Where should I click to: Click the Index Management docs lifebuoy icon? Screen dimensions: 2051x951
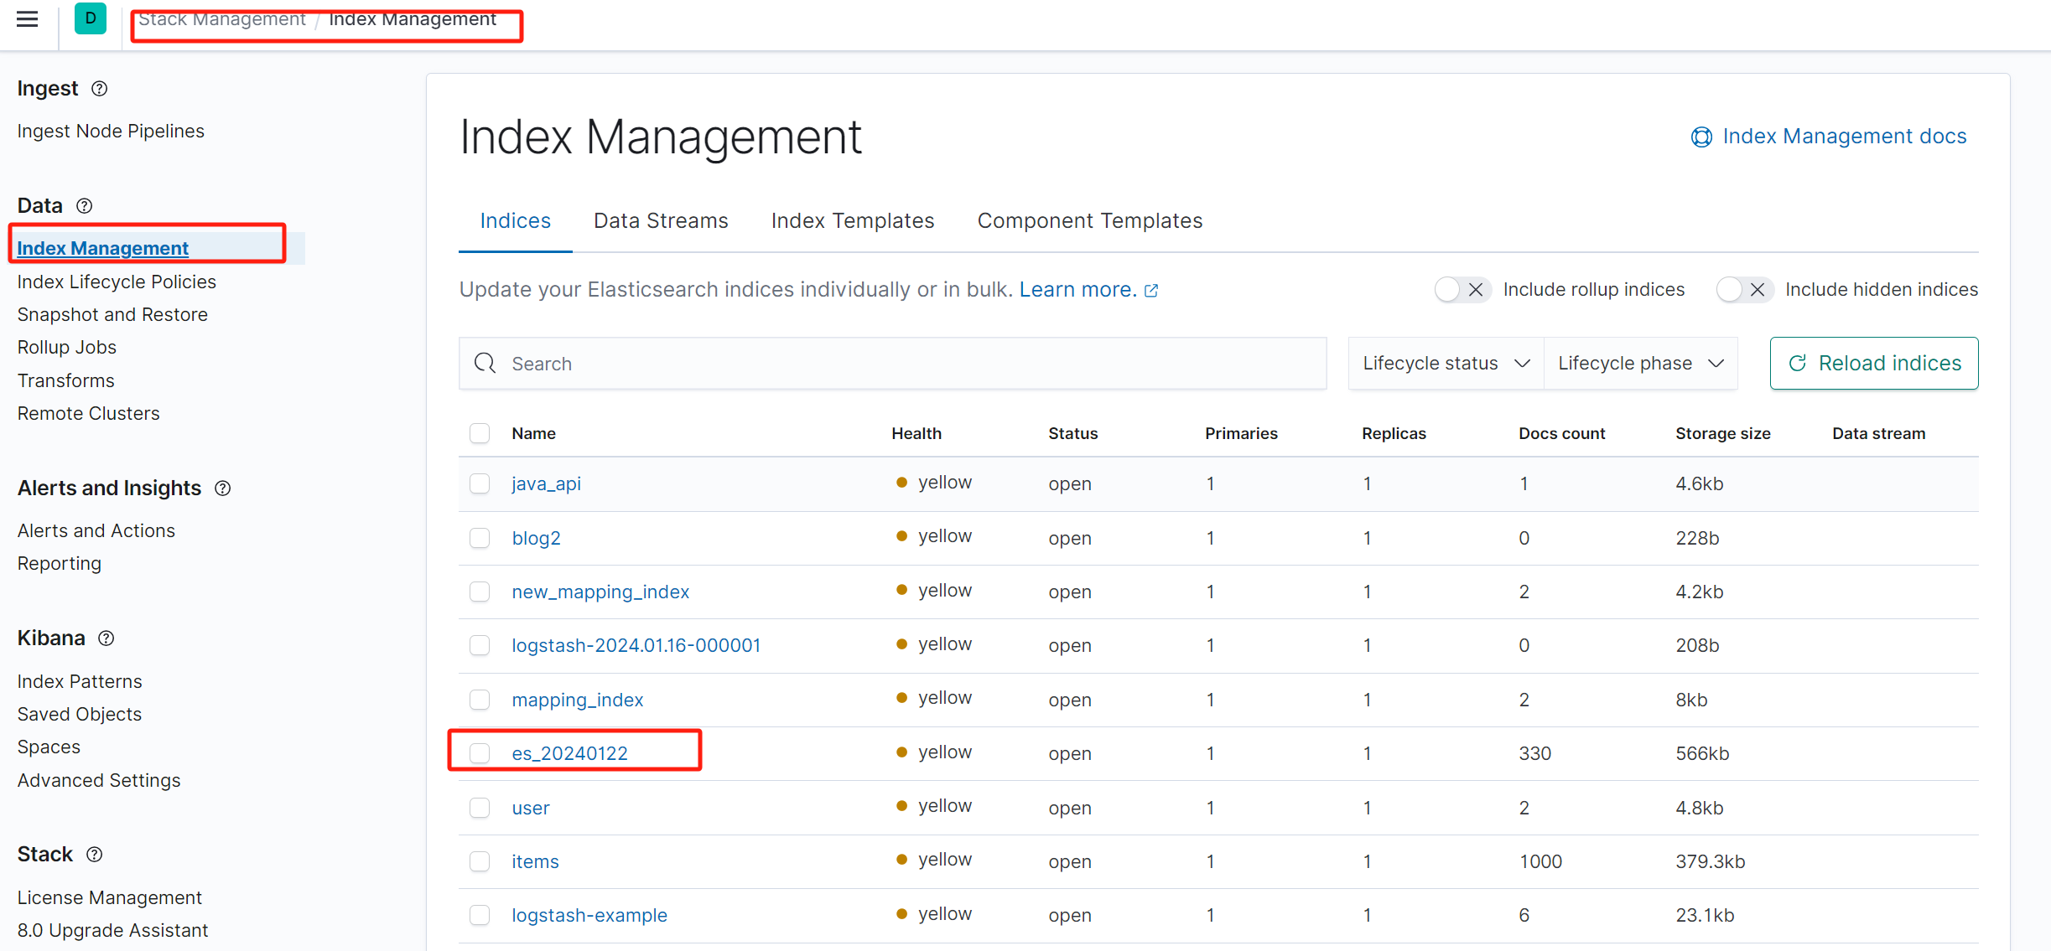[1701, 137]
